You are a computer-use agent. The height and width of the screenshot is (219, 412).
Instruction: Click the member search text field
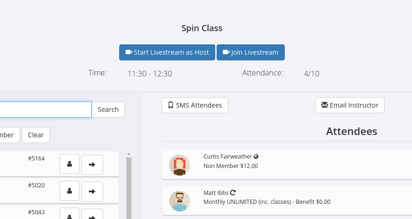(45, 109)
